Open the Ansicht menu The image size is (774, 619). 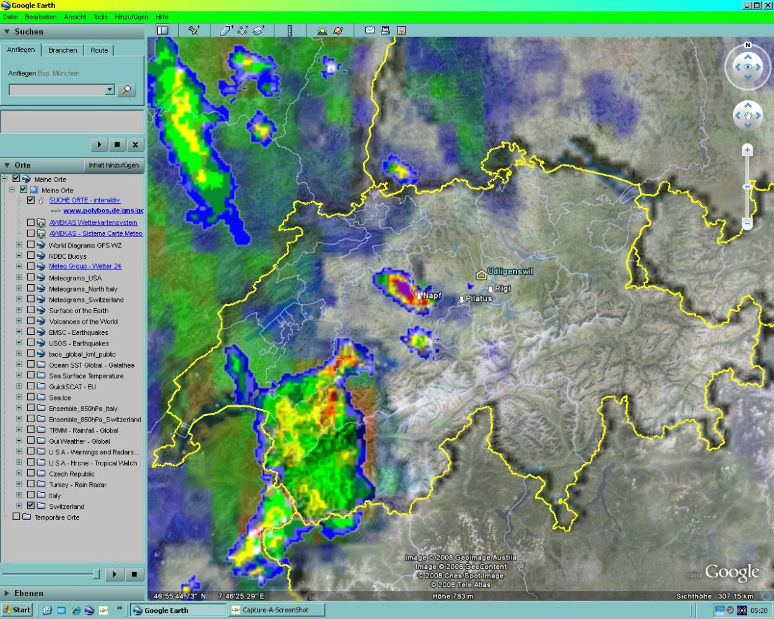click(x=75, y=17)
